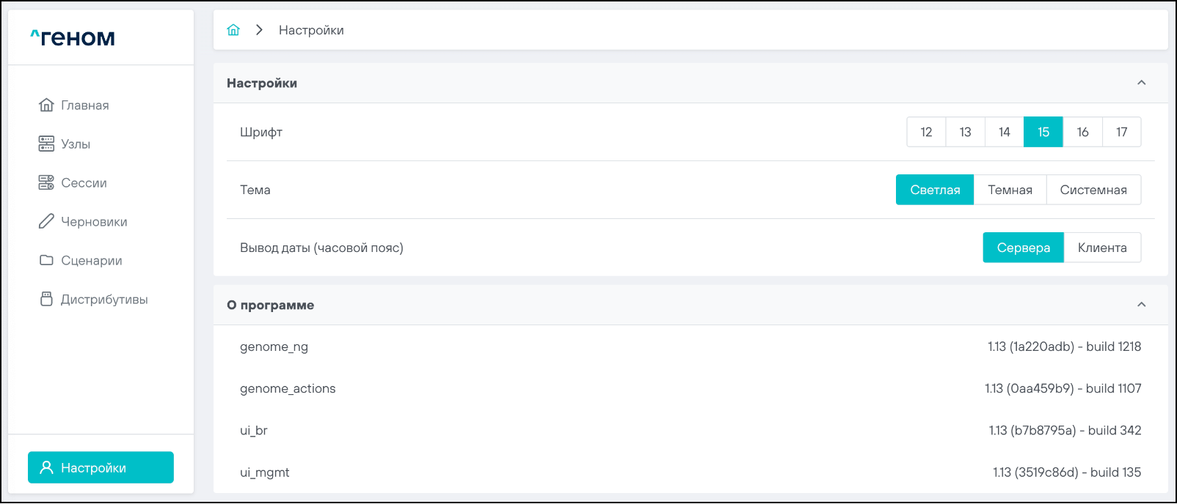Select the Темная theme option
Image resolution: width=1177 pixels, height=504 pixels.
(1010, 190)
